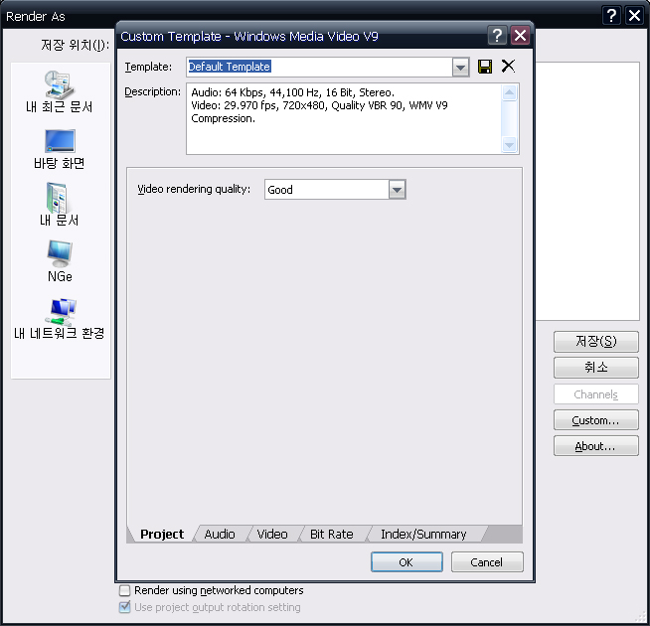Click the 저장(S) save button
Image resolution: width=650 pixels, height=626 pixels.
[x=595, y=342]
